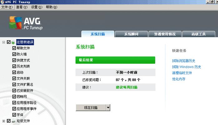Uncheck the 已安装软件 checkbox

[14, 91]
